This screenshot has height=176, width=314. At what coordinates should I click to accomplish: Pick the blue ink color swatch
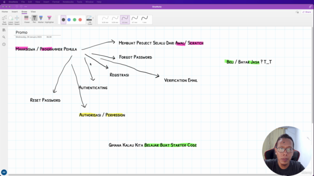click(x=69, y=20)
